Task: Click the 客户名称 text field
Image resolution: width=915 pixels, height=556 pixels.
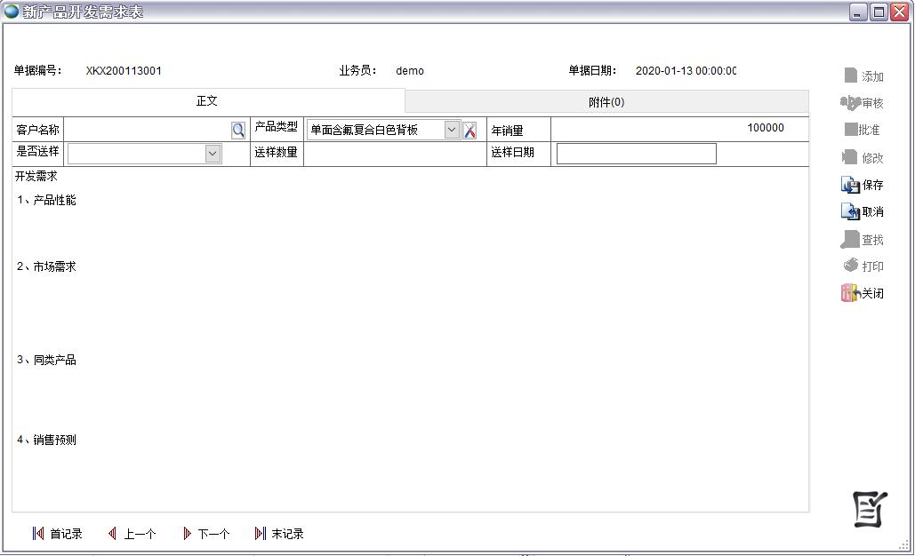Action: click(147, 130)
